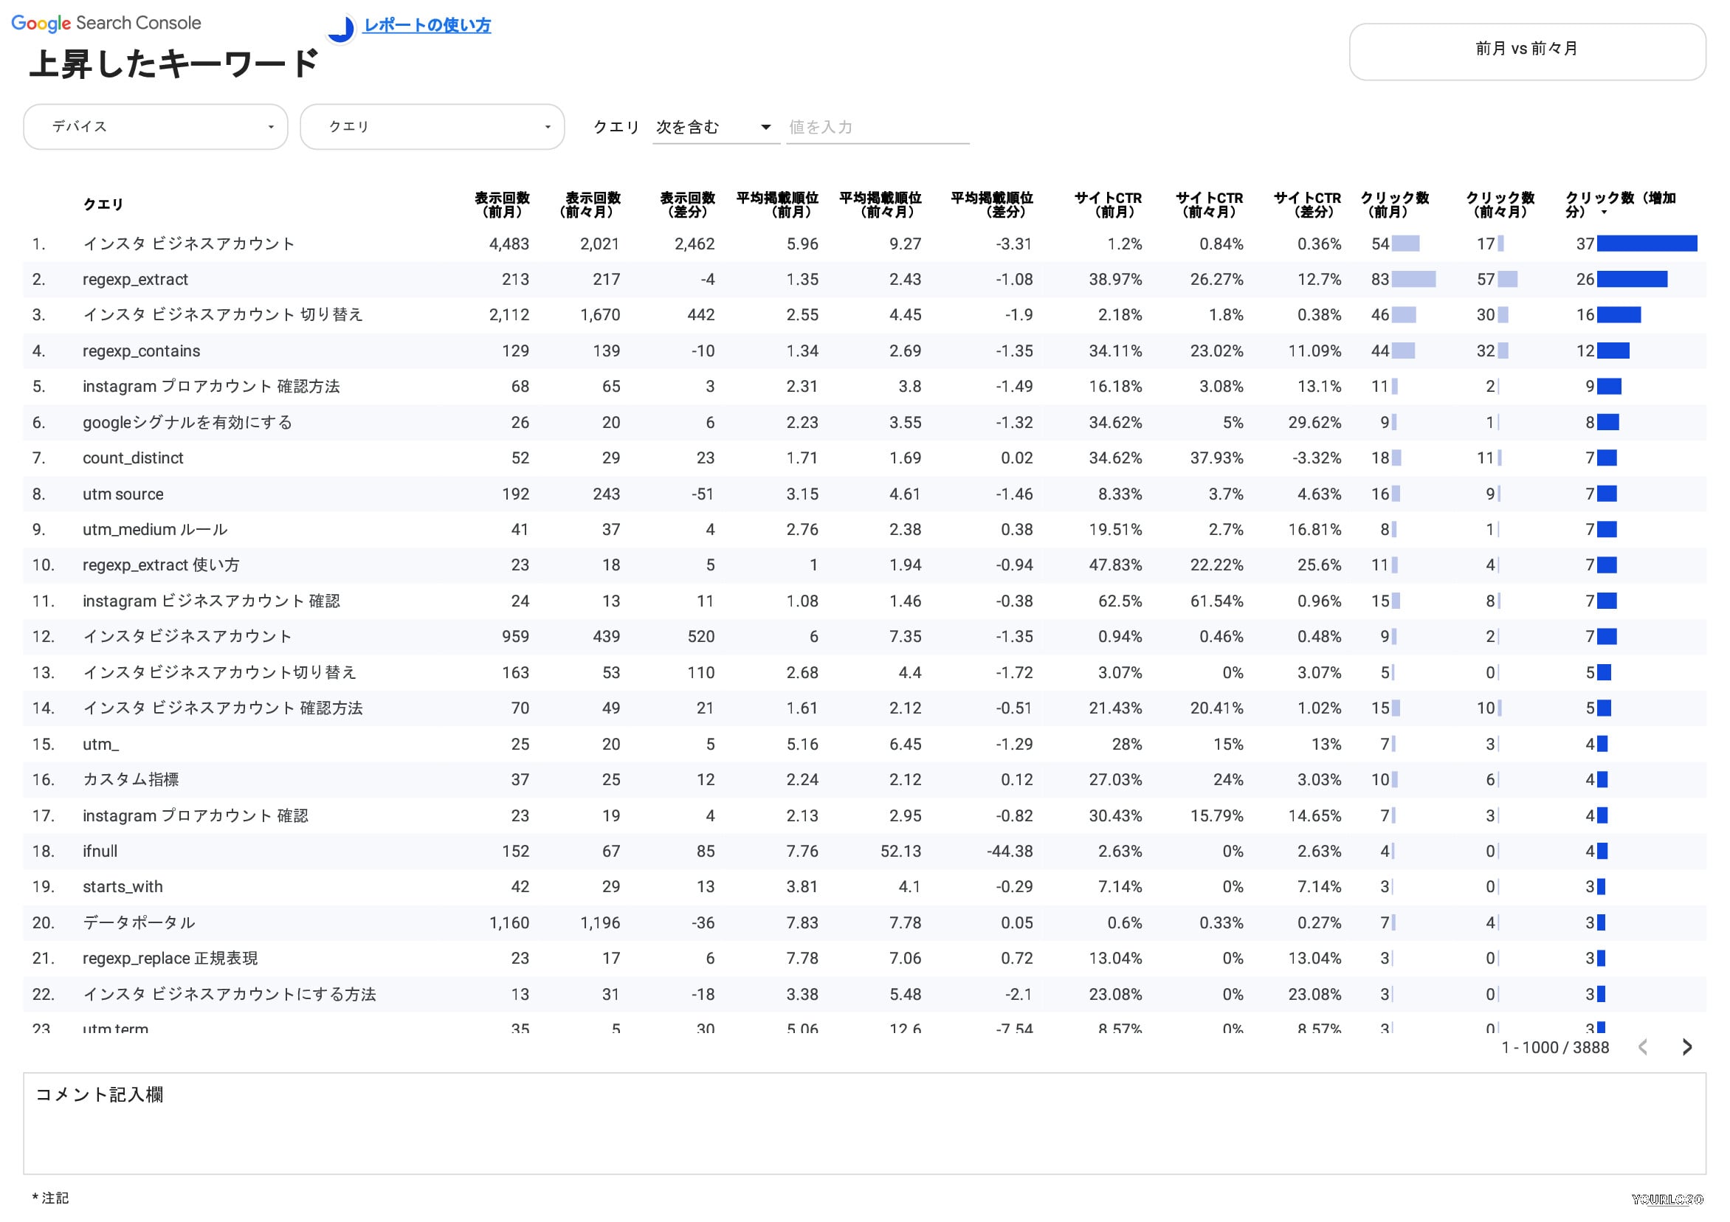Click the sort arrow on クリック数（増加分）
This screenshot has height=1222, width=1730.
click(1605, 213)
